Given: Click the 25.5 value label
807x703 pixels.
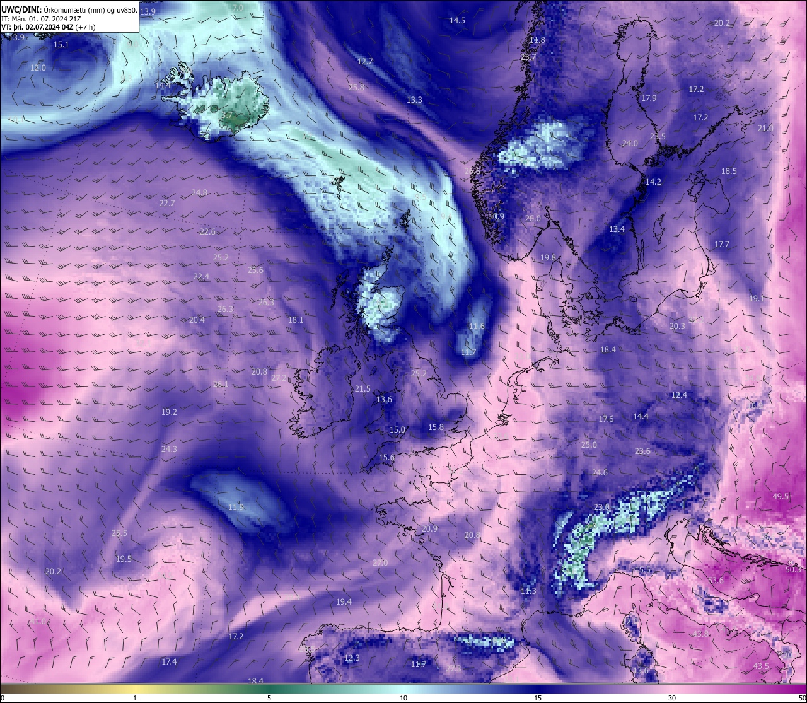Looking at the screenshot, I should point(119,533).
